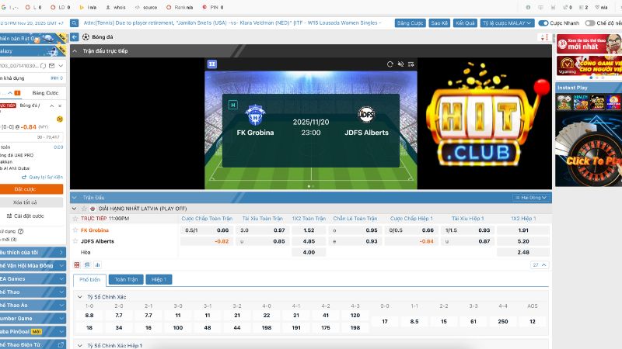Open the stream settings list icon
The width and height of the screenshot is (622, 349).
[411, 64]
